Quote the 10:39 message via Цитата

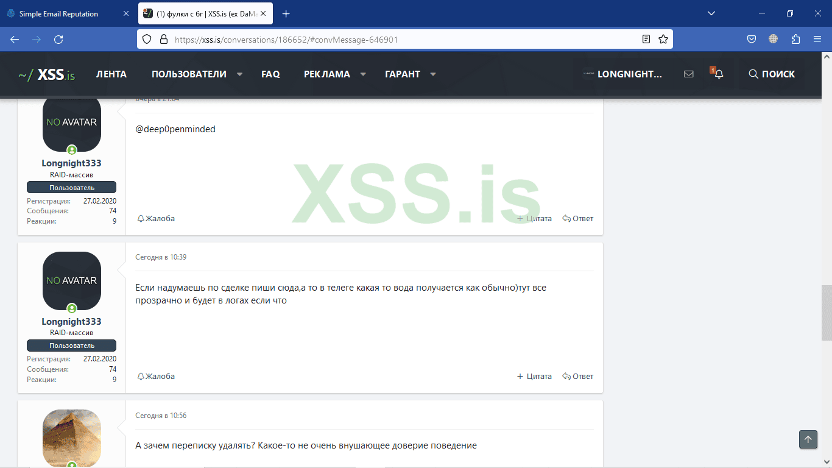pos(534,376)
